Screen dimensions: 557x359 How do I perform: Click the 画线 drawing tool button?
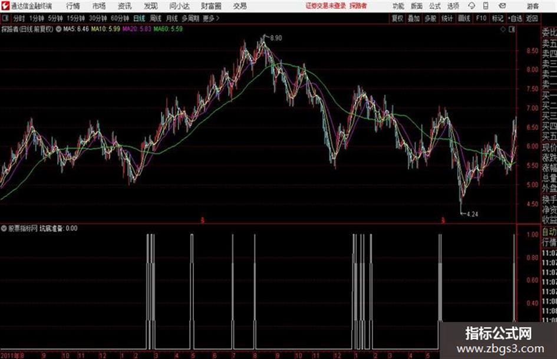tap(464, 18)
